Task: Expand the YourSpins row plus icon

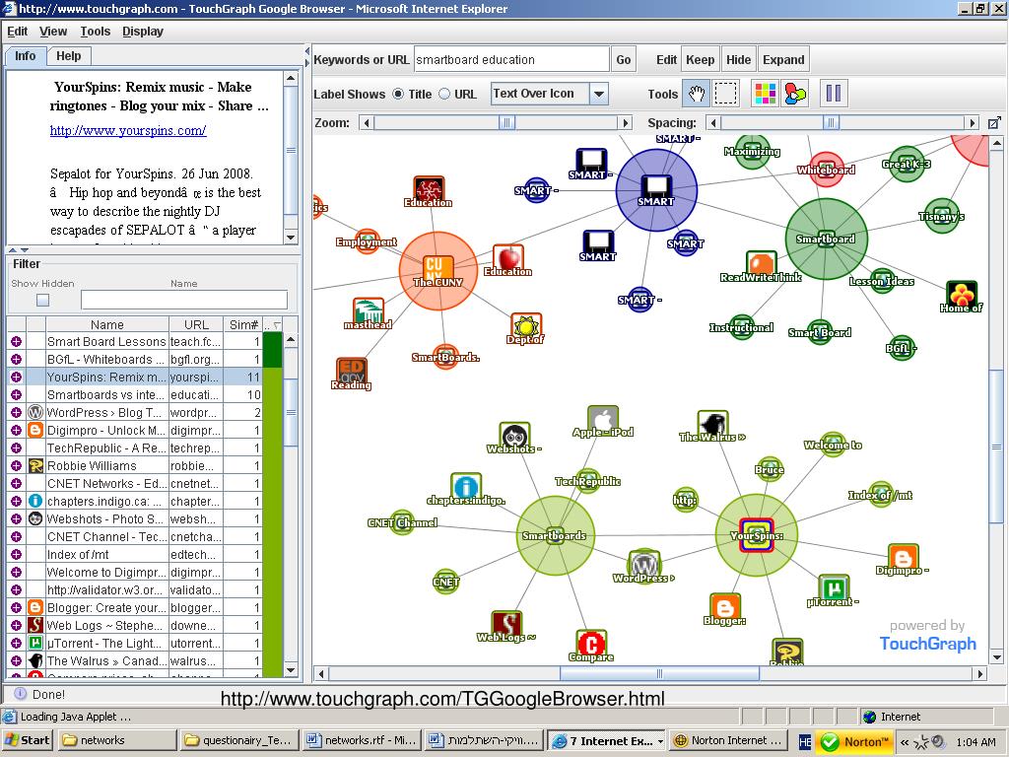Action: tap(16, 378)
